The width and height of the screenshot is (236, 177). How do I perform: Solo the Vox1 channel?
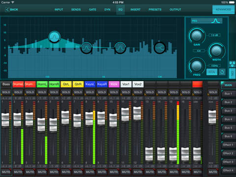(126, 92)
